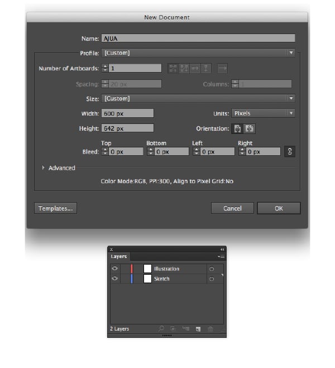This screenshot has height=368, width=335.
Task: Hide the Illustration layer
Action: 115,269
